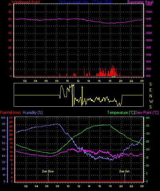Click temperature axis value "40"
The width and height of the screenshot is (160, 191).
[148, 118]
